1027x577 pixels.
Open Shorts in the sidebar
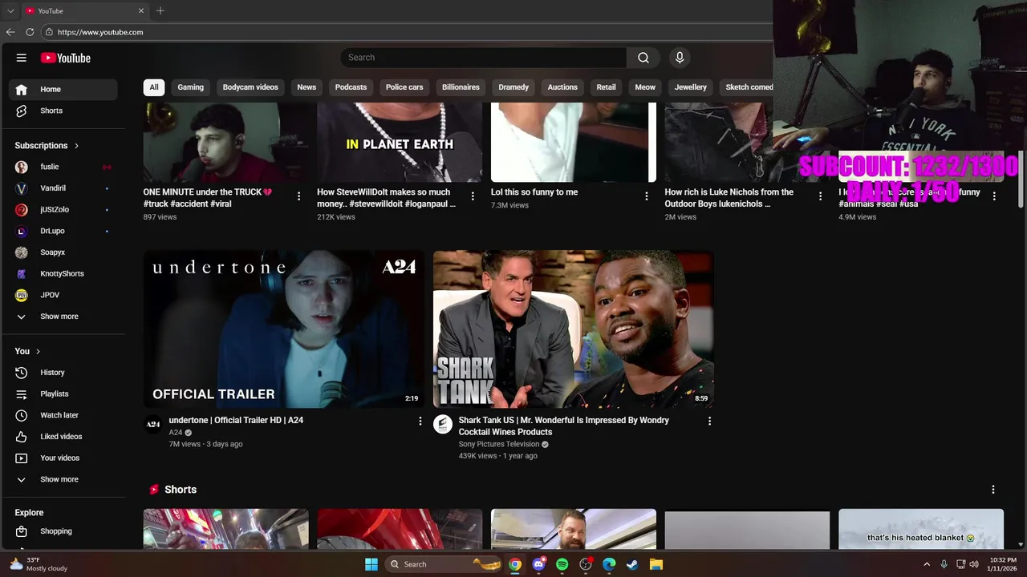coord(63,111)
